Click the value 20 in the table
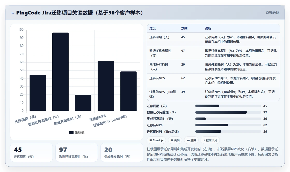 pos(183,64)
